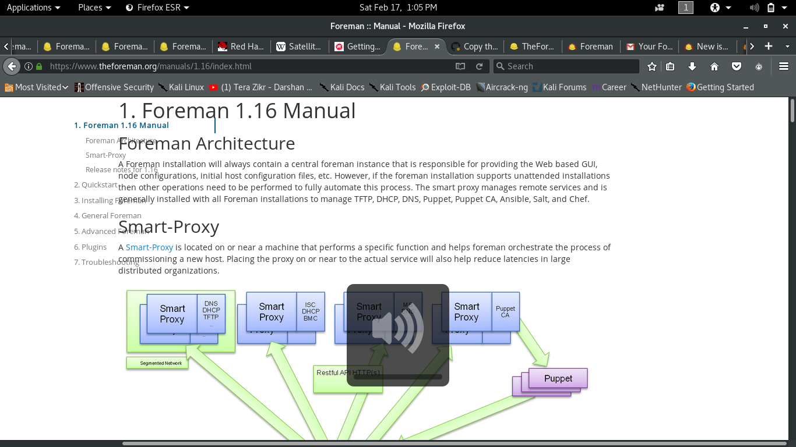The width and height of the screenshot is (796, 447).
Task: Open the screen recording camera icon
Action: [660, 8]
